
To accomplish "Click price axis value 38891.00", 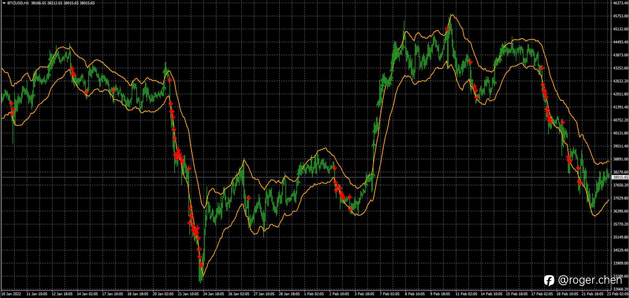I will coord(620,159).
